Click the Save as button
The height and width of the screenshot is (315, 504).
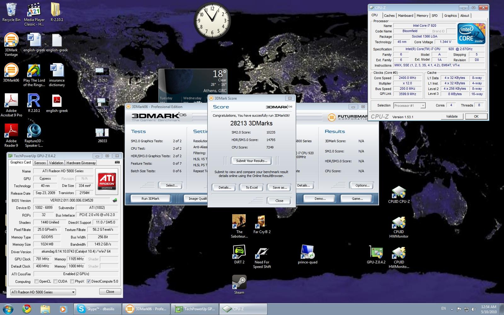280,187
